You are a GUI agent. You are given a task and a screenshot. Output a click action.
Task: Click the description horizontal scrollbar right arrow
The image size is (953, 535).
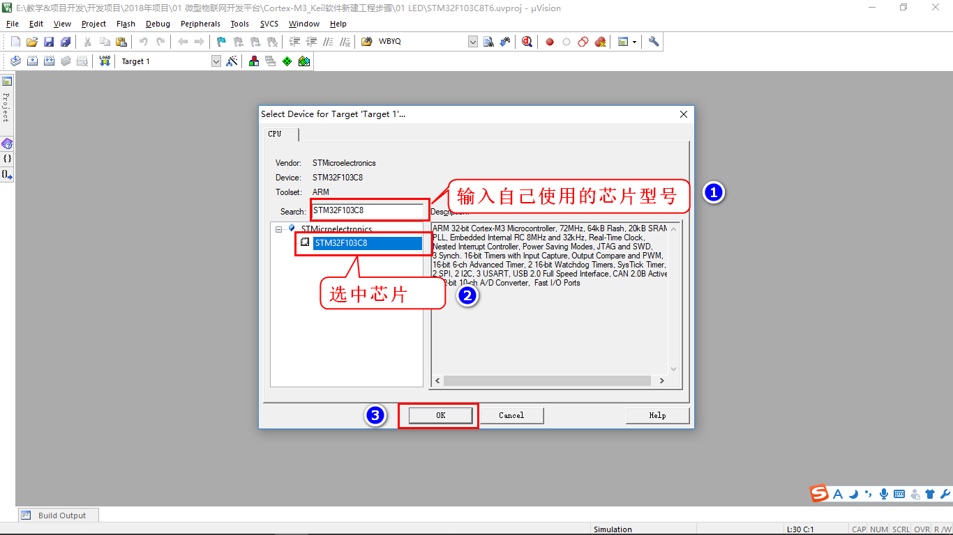[661, 381]
